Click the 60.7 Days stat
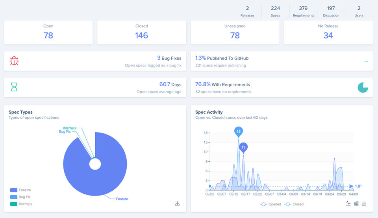The width and height of the screenshot is (378, 218). click(170, 84)
